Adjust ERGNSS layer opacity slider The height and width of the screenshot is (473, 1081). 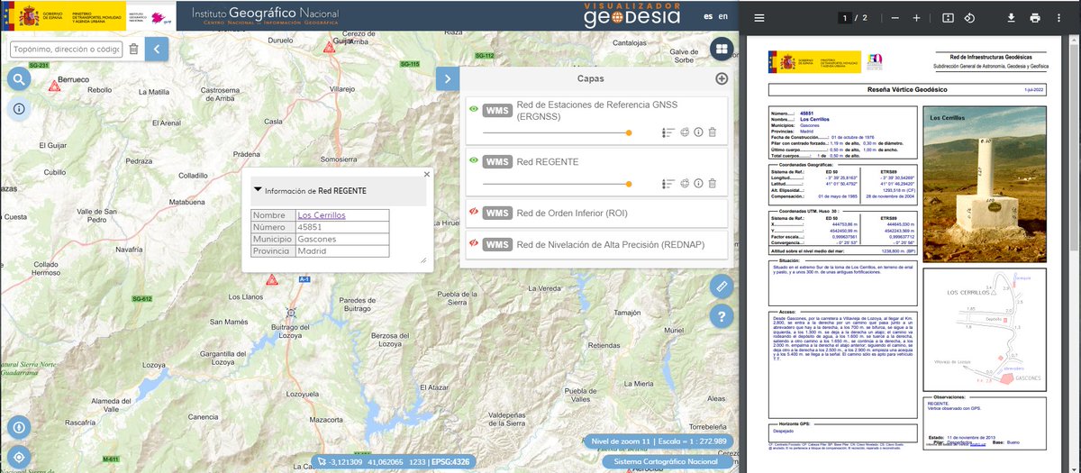point(556,132)
